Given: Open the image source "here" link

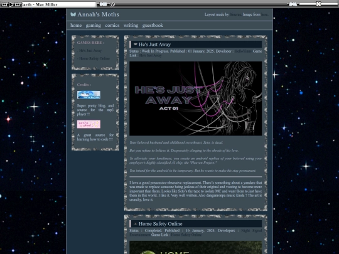Looking at the screenshot, I should click(264, 14).
